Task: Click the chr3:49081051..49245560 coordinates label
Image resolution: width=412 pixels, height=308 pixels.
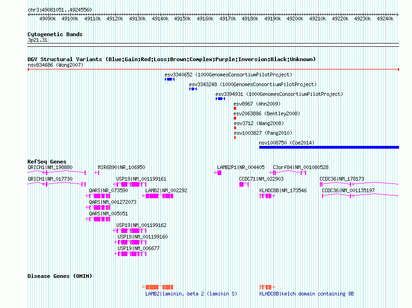Action: pyautogui.click(x=60, y=10)
